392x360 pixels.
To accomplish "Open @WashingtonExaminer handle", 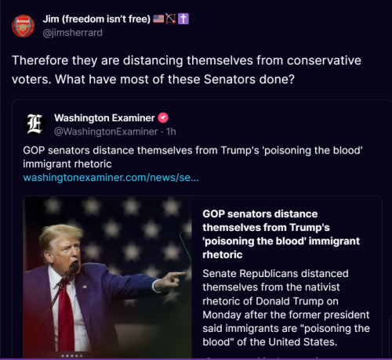I will [106, 131].
